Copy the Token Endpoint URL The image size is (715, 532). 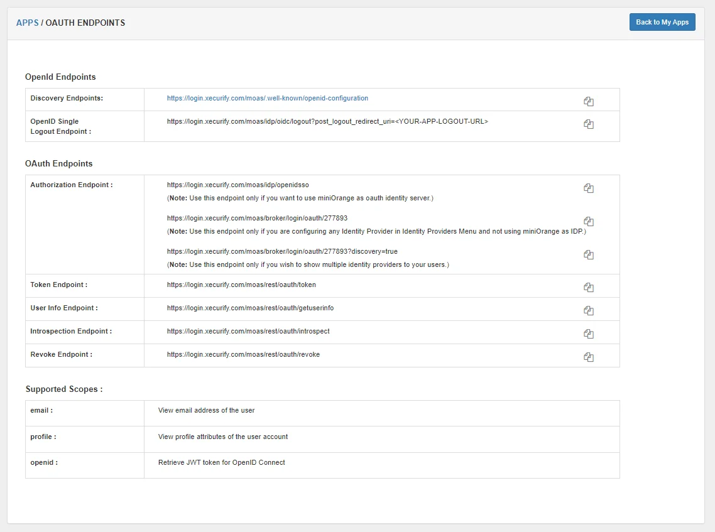589,287
